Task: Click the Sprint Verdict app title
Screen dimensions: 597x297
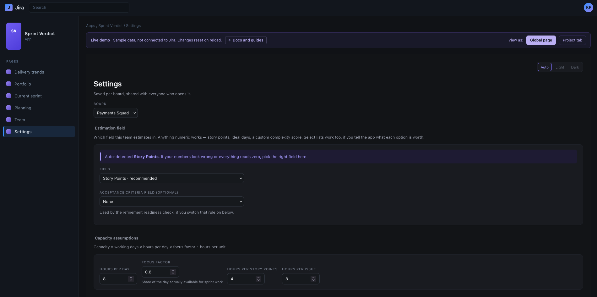Action: (40, 34)
